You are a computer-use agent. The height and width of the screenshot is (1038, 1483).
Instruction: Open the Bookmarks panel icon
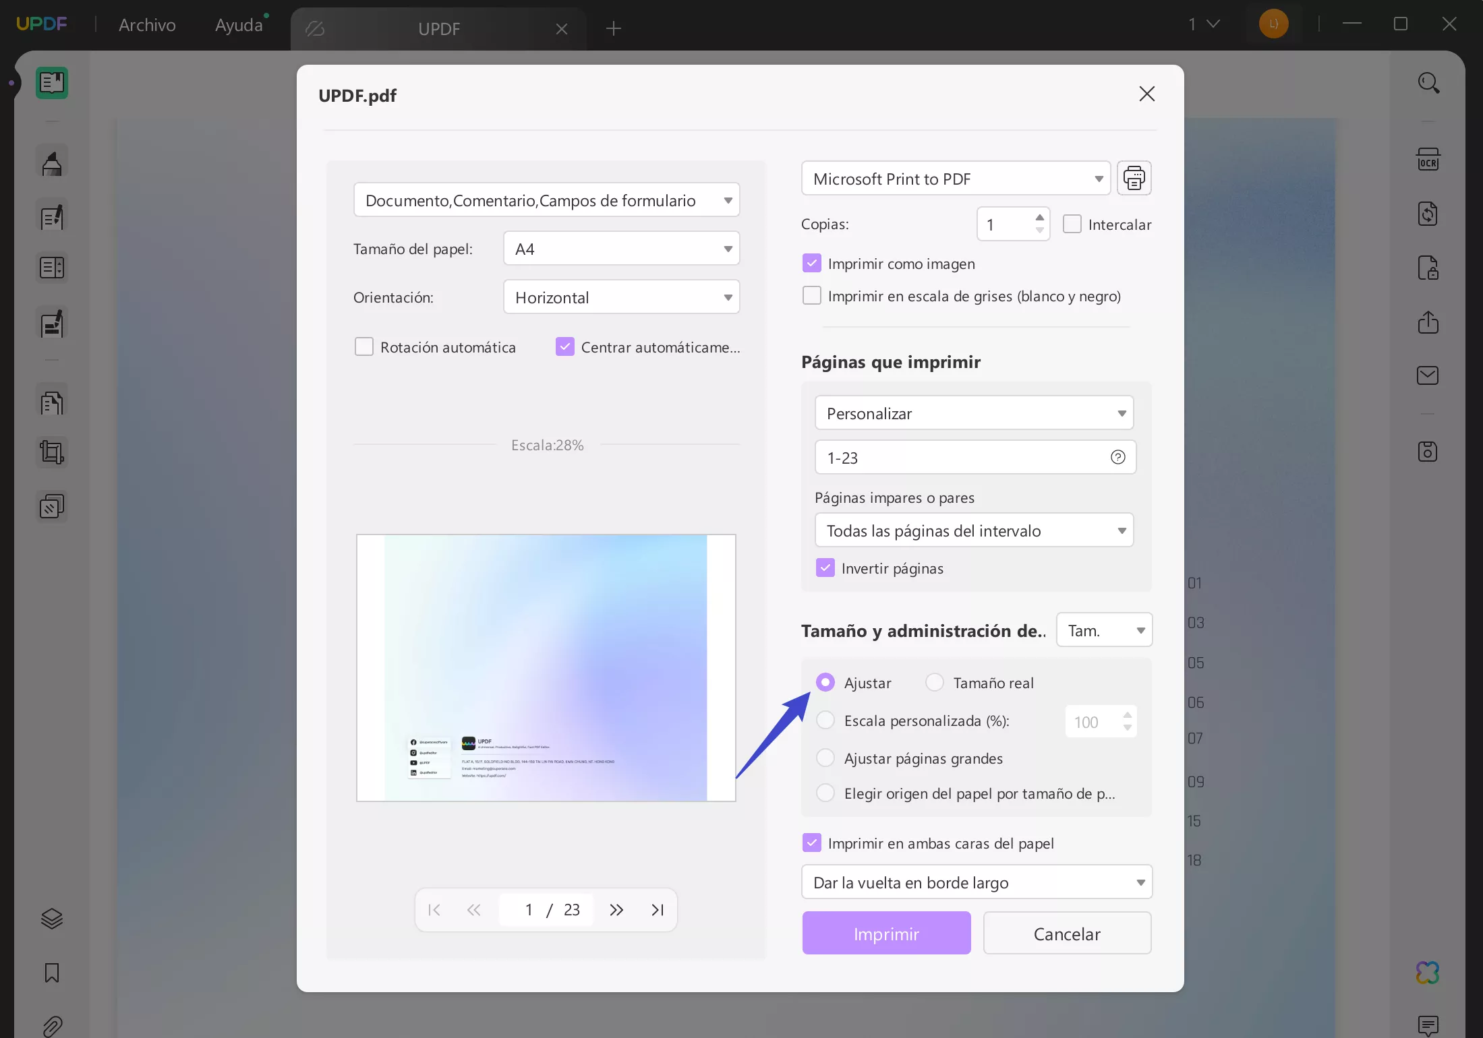(52, 973)
